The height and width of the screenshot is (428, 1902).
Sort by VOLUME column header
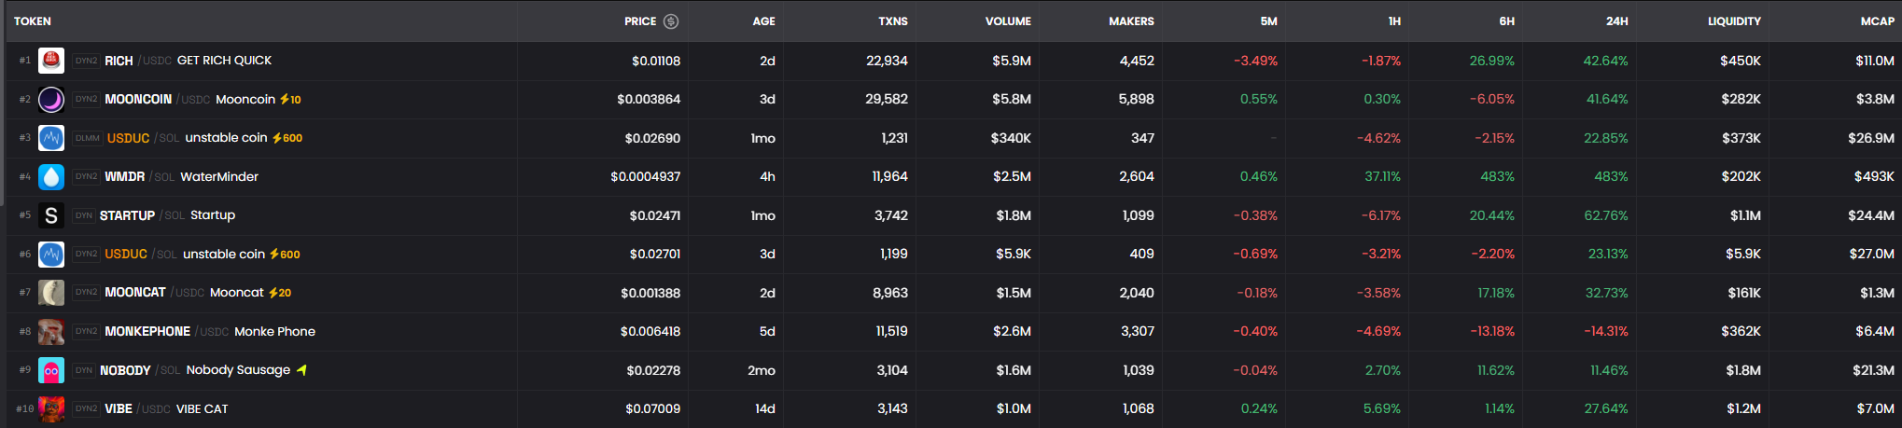[1008, 21]
